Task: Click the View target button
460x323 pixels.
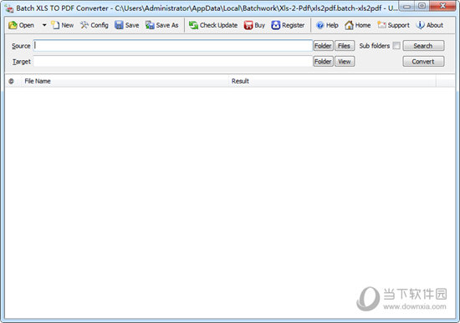Action: click(x=345, y=62)
